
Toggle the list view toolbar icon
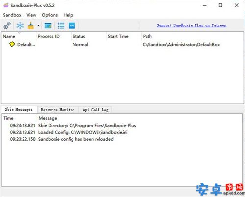click(x=61, y=25)
